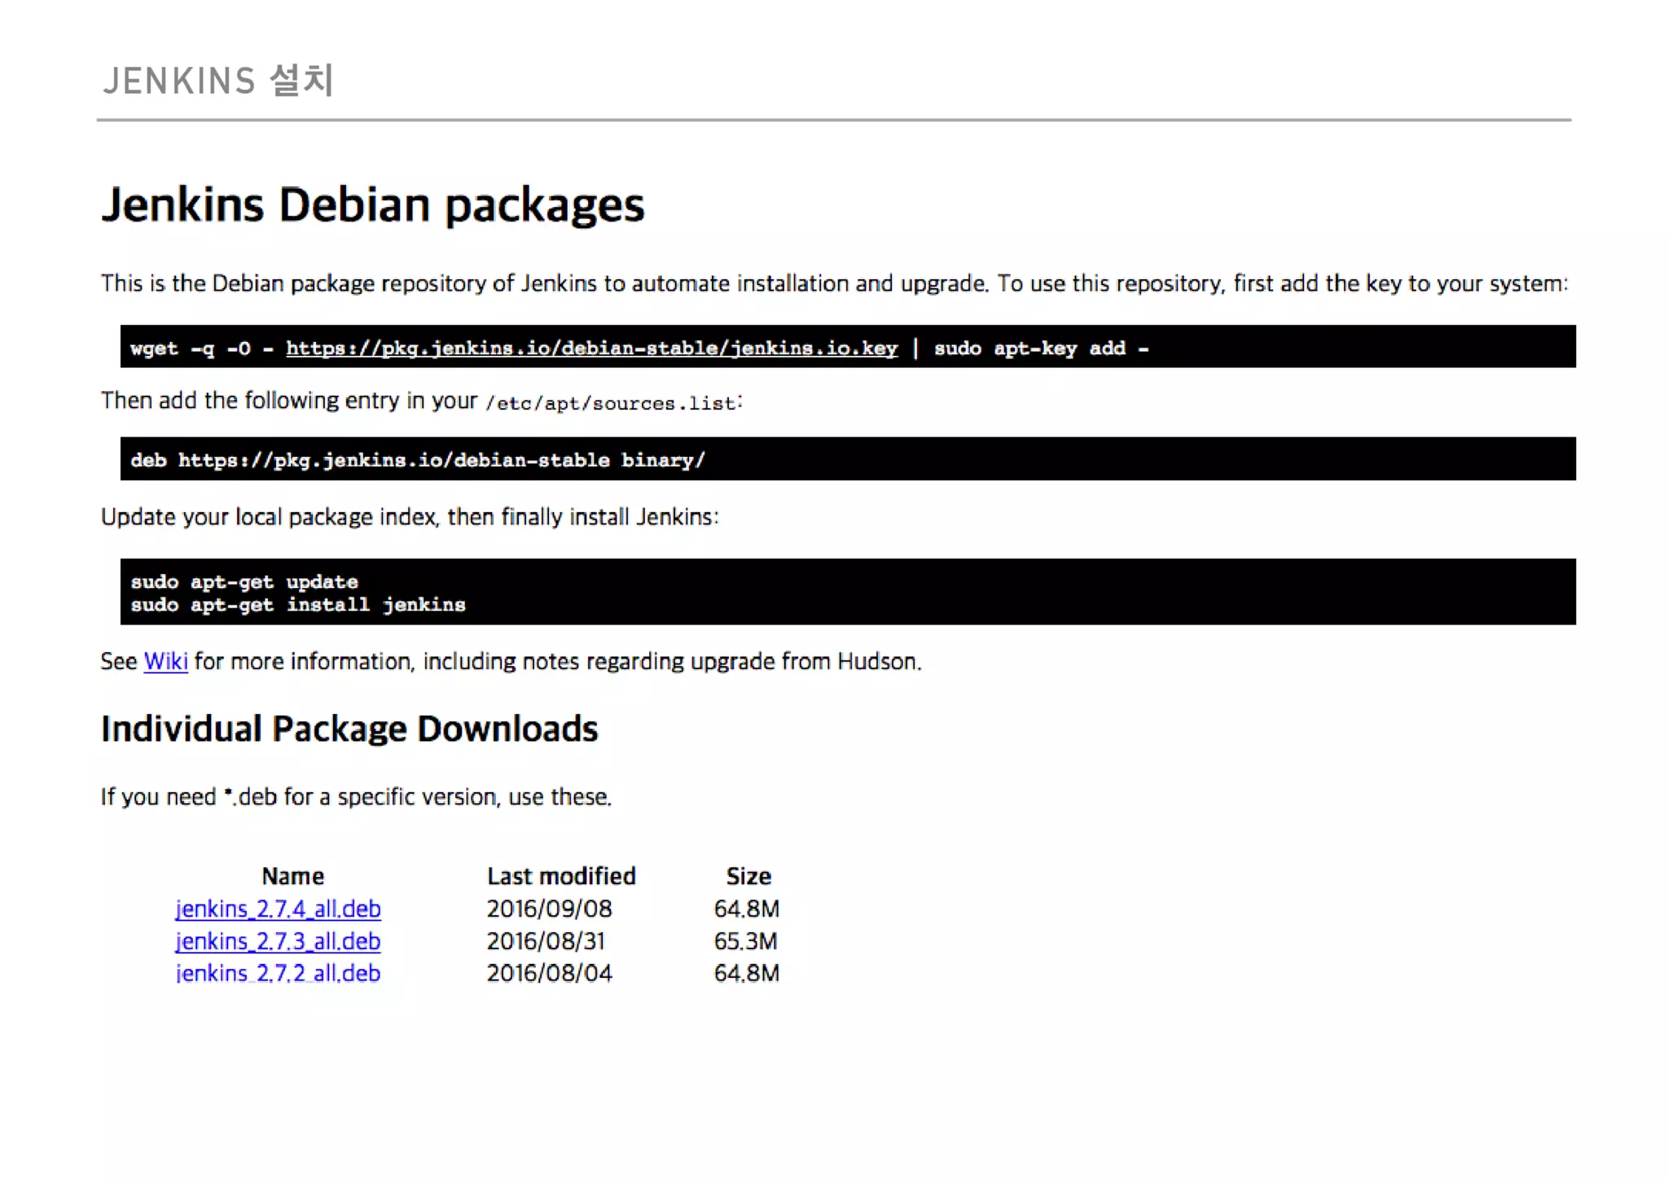Open the Wiki link
Image resolution: width=1668 pixels, height=1179 pixels.
coord(165,661)
